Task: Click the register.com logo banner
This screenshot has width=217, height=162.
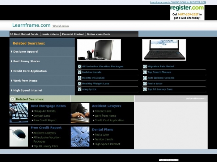Action: pyautogui.click(x=187, y=13)
